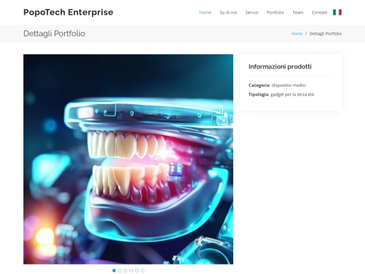Click the dispositivi medici category text

pyautogui.click(x=289, y=85)
